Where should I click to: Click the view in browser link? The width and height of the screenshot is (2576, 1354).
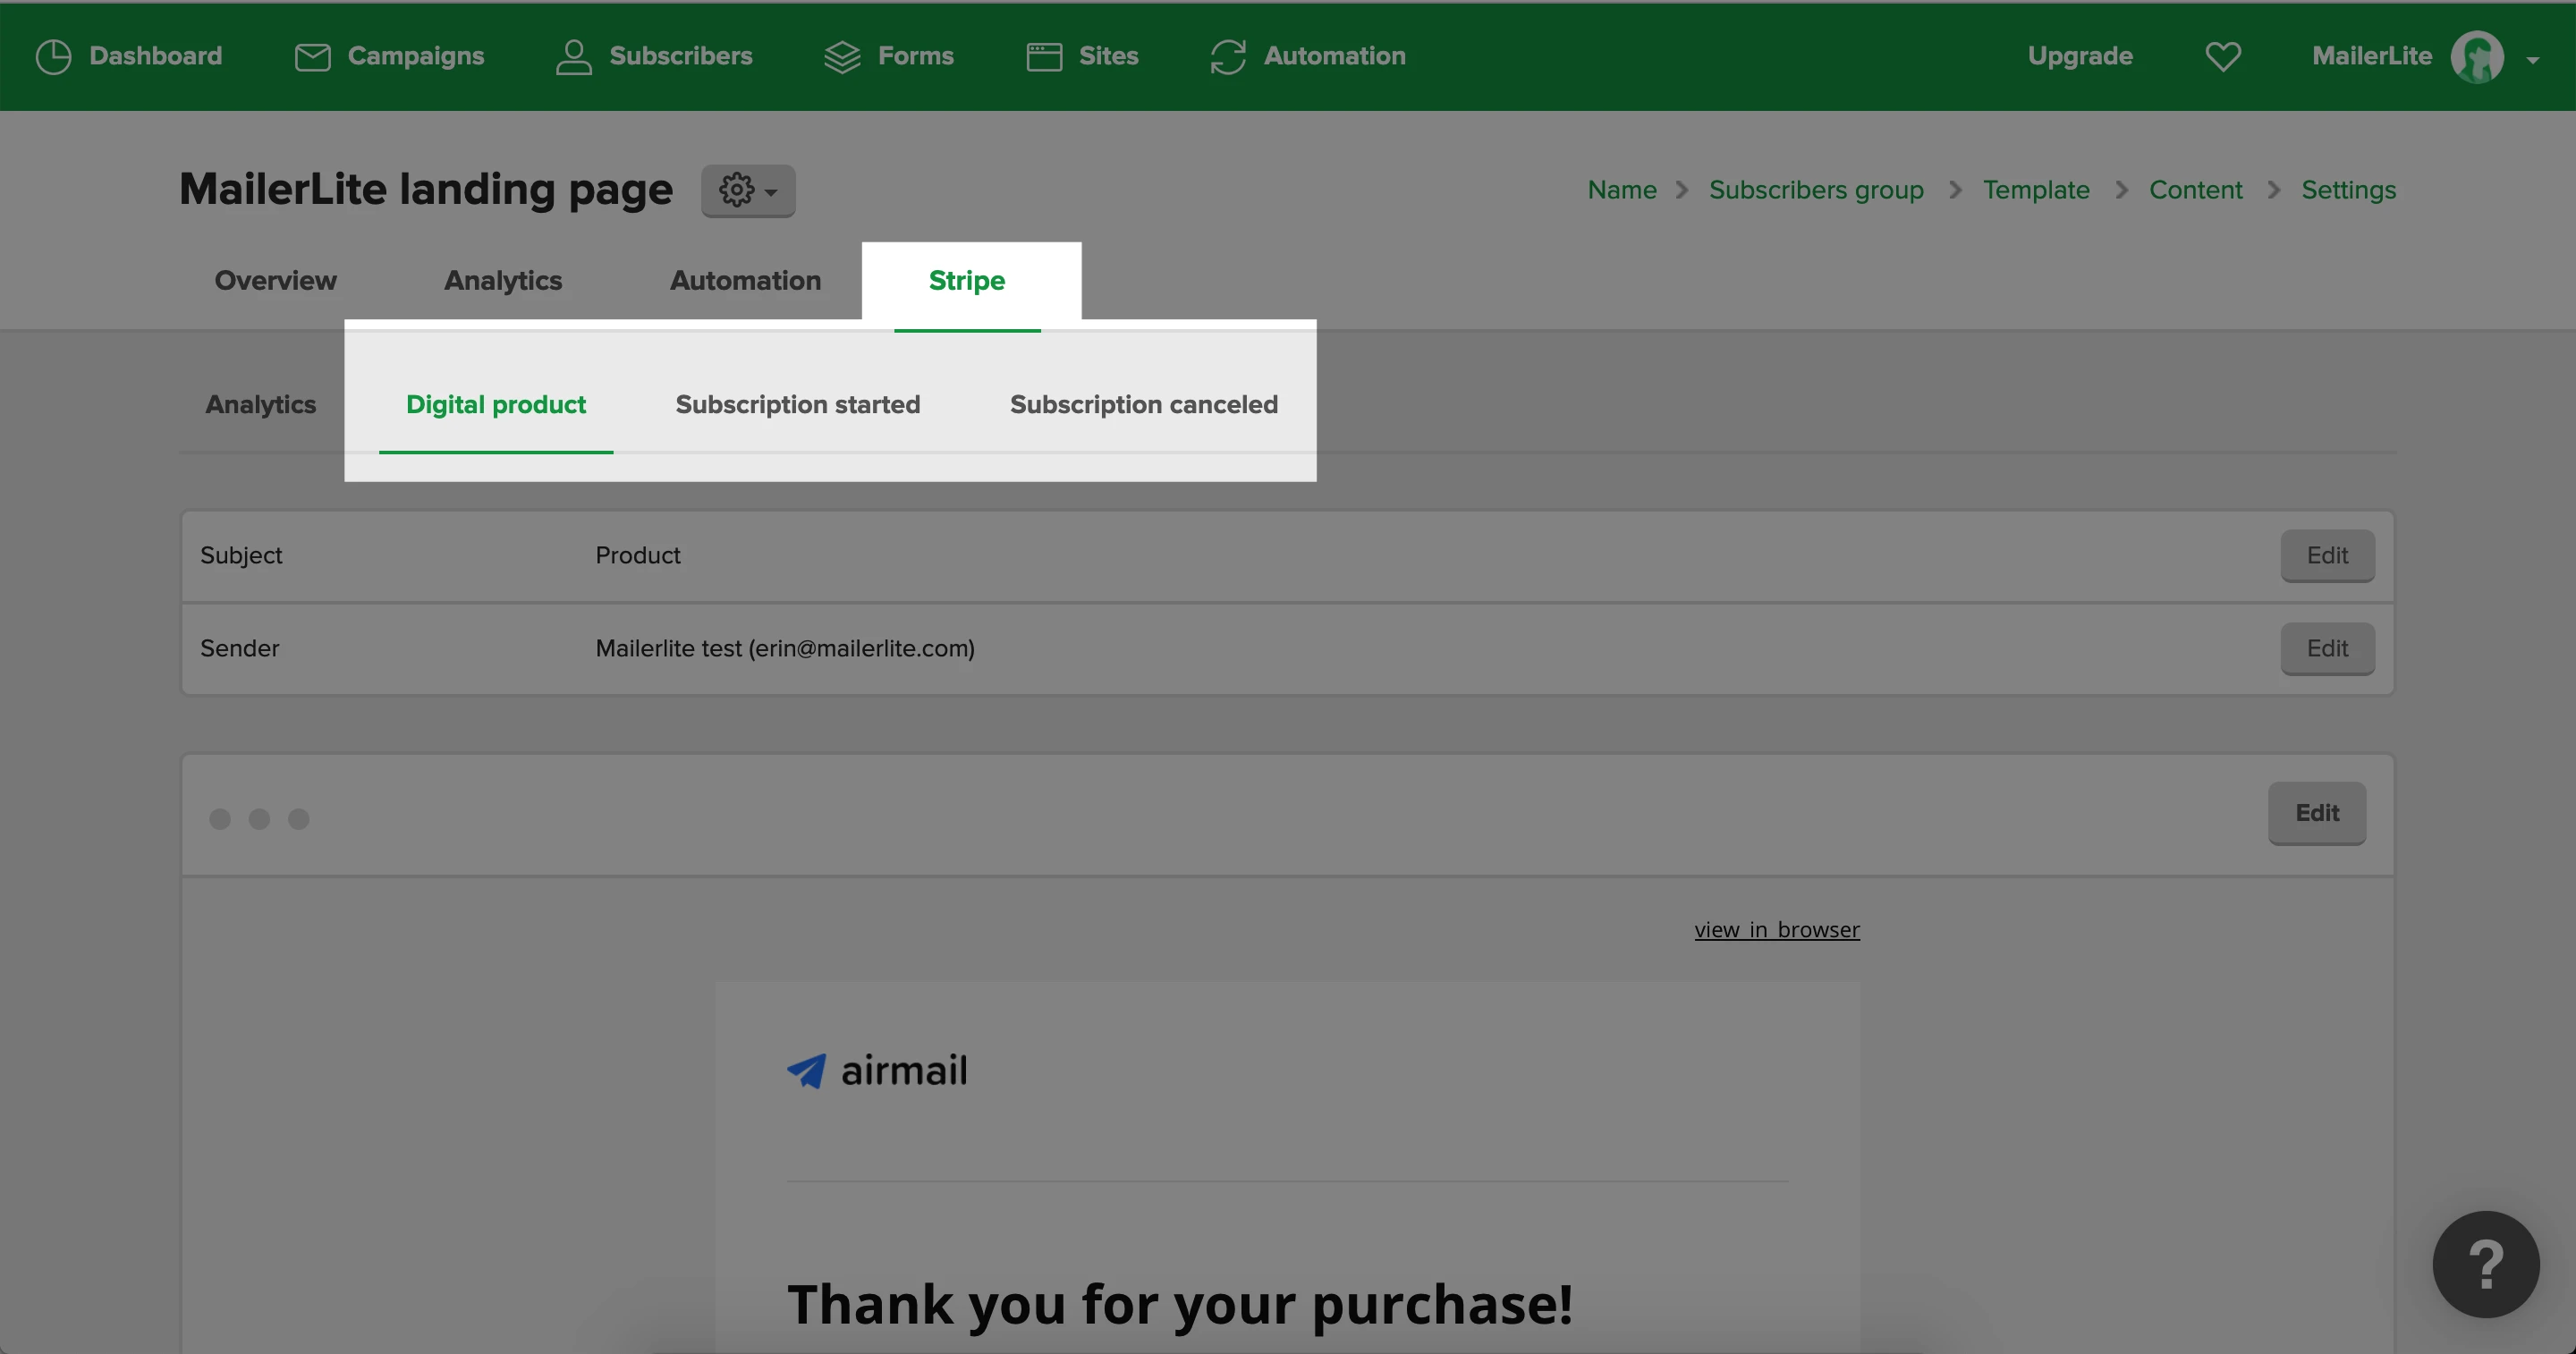[1776, 930]
